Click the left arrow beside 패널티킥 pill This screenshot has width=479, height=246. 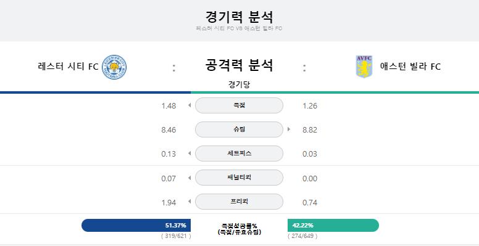click(x=190, y=178)
